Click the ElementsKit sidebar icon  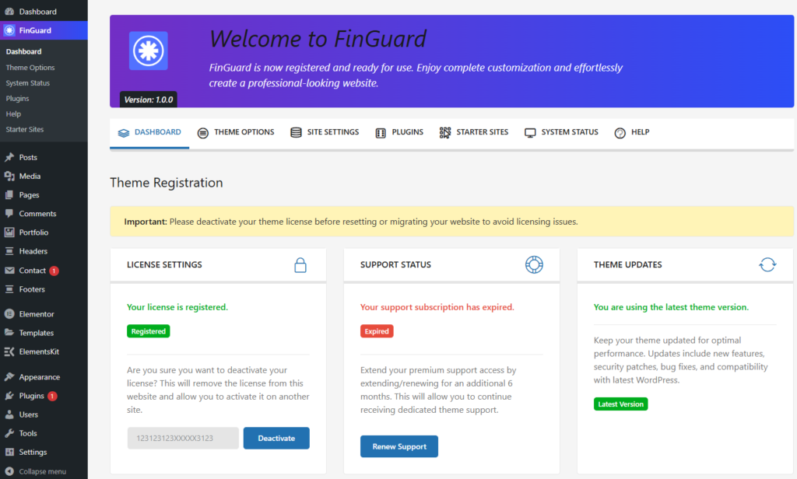point(9,351)
